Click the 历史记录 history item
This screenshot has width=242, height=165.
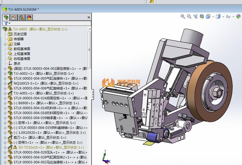(x=20, y=34)
